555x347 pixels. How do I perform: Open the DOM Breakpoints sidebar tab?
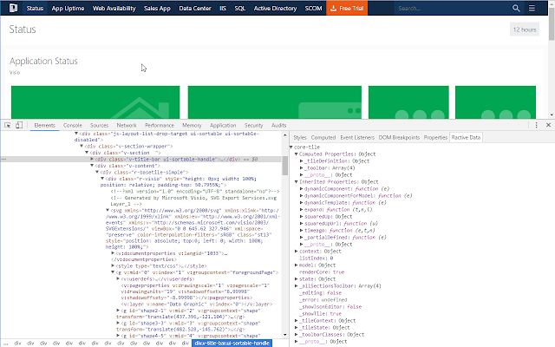pyautogui.click(x=399, y=137)
